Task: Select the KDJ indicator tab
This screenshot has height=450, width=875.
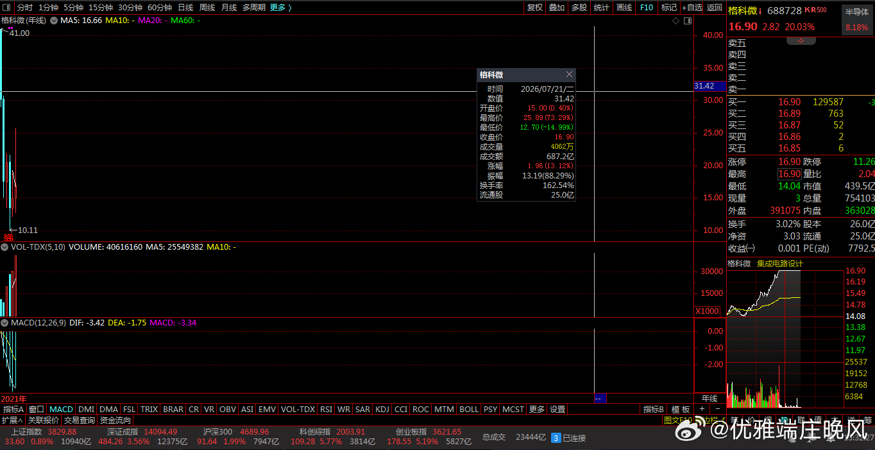Action: pos(382,409)
